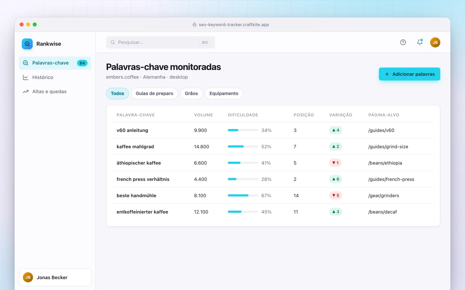This screenshot has width=465, height=290.
Task: Filter by Grãos category
Action: click(x=191, y=94)
